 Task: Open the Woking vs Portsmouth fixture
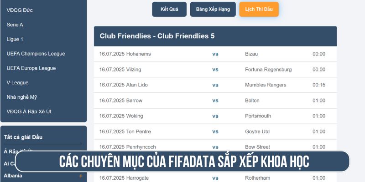point(215,116)
